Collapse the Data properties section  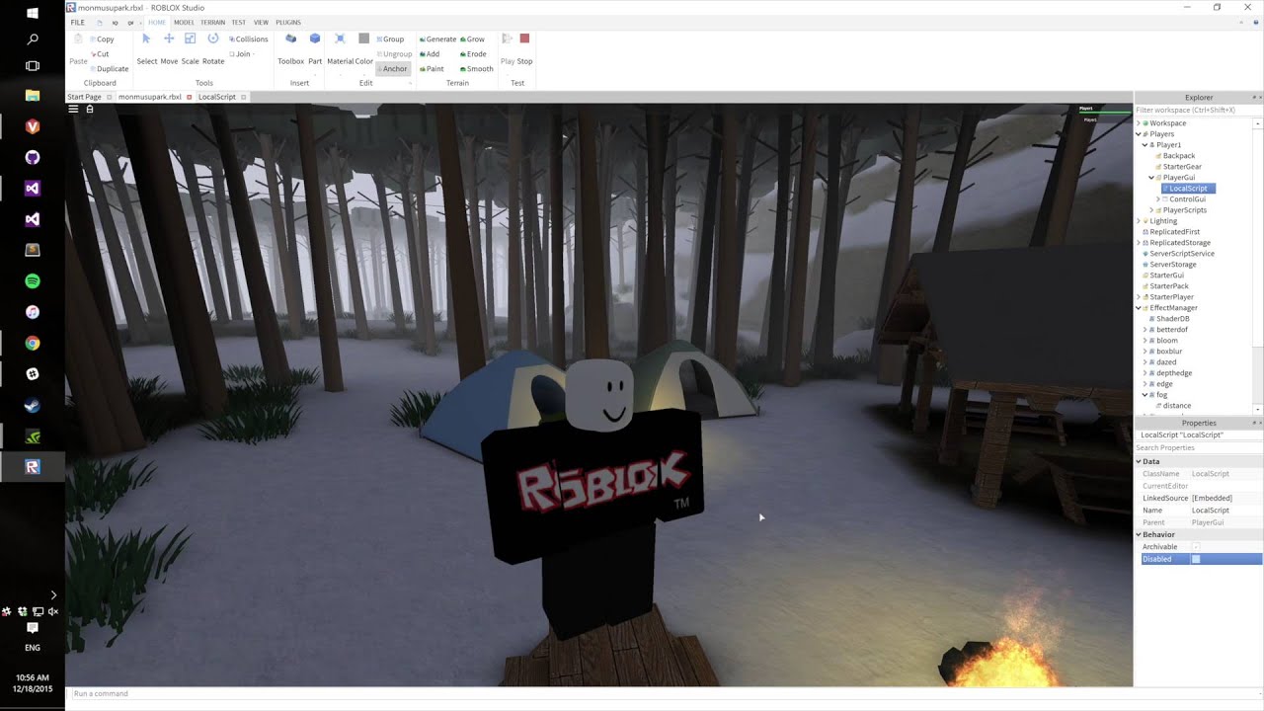coord(1139,461)
